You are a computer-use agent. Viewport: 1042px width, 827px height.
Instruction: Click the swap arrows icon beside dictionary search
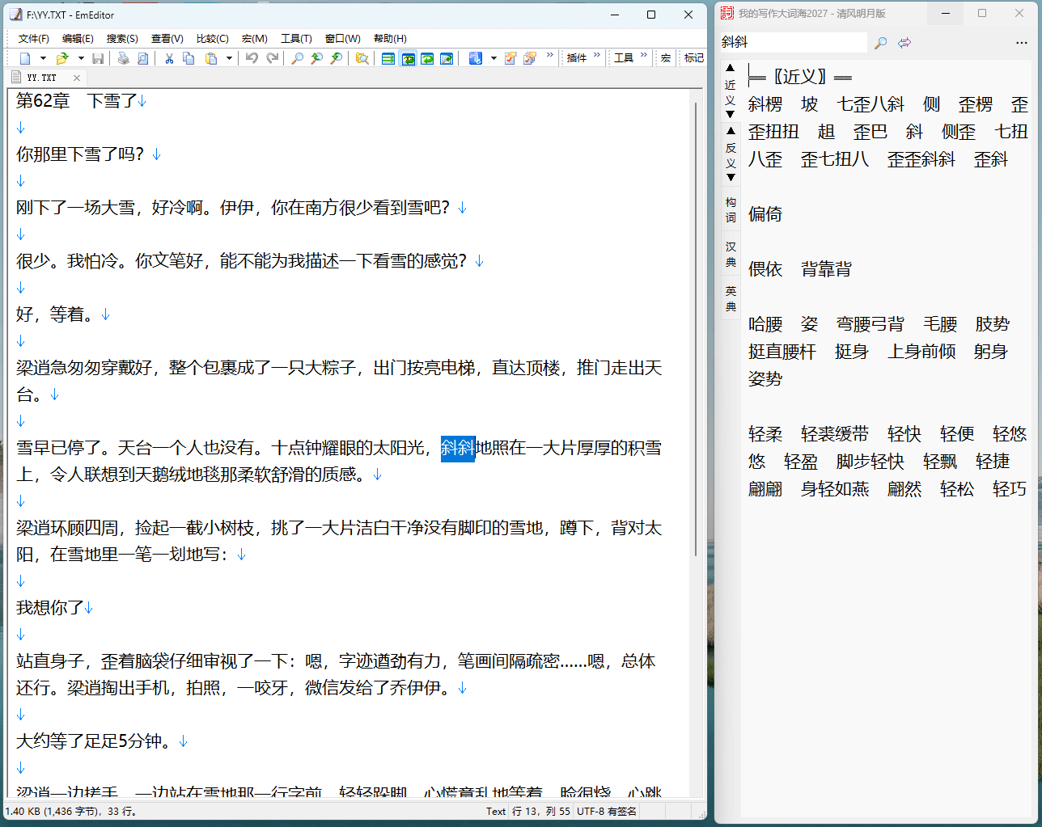click(x=904, y=43)
